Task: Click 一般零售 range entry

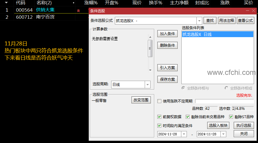Action: click(99, 101)
